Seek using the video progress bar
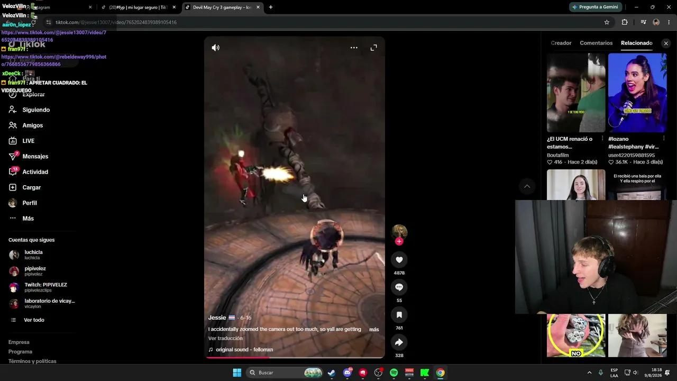This screenshot has width=677, height=381. coord(295,357)
